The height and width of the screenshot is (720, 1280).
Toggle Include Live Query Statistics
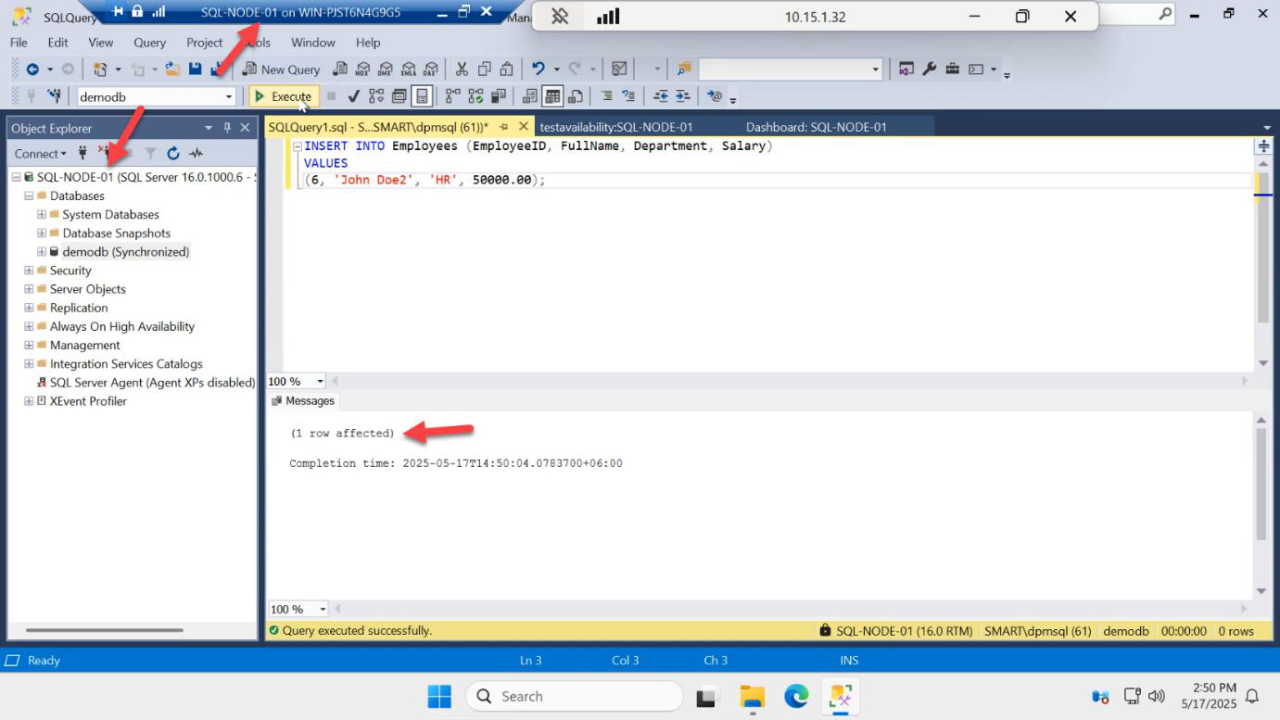pyautogui.click(x=475, y=96)
